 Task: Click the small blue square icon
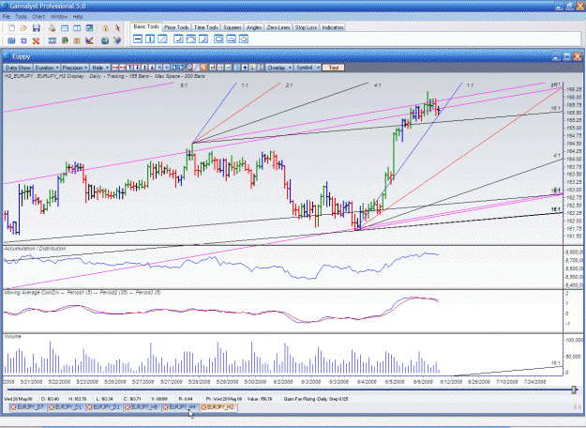pyautogui.click(x=24, y=40)
